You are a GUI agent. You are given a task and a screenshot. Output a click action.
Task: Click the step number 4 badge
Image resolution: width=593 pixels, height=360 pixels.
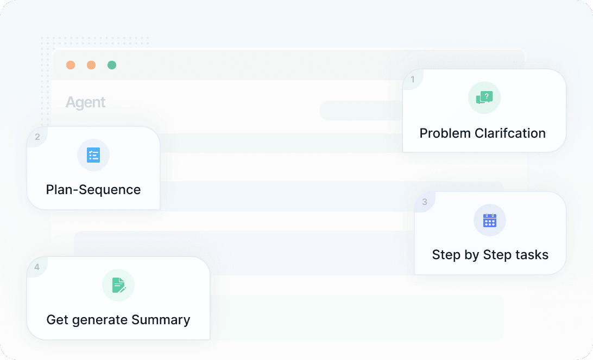[37, 267]
